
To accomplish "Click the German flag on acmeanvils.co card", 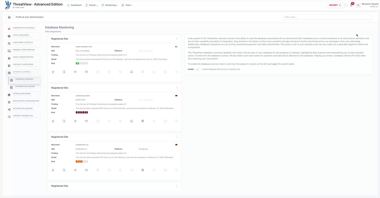I will pos(176,145).
